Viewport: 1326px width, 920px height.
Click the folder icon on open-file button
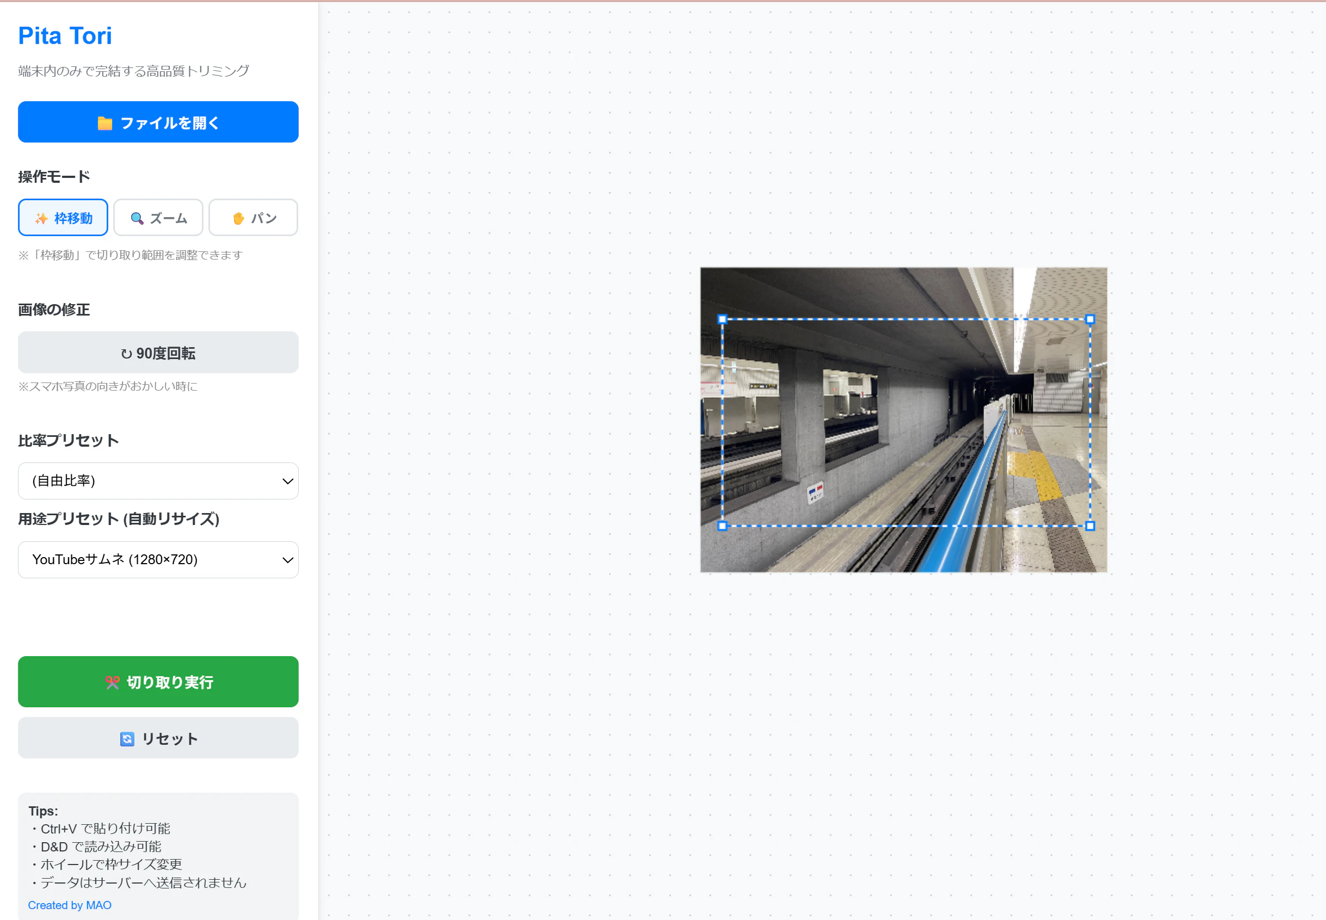click(x=104, y=123)
